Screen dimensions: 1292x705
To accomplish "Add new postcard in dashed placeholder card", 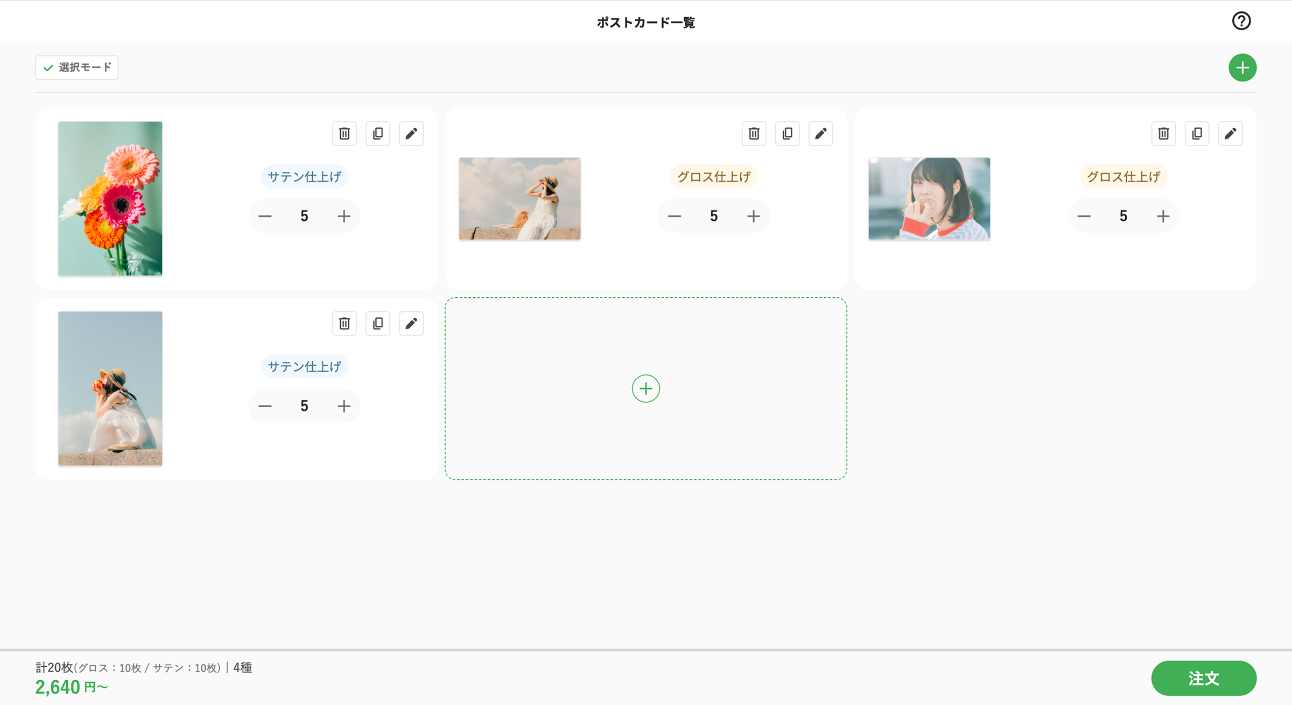I will [646, 389].
